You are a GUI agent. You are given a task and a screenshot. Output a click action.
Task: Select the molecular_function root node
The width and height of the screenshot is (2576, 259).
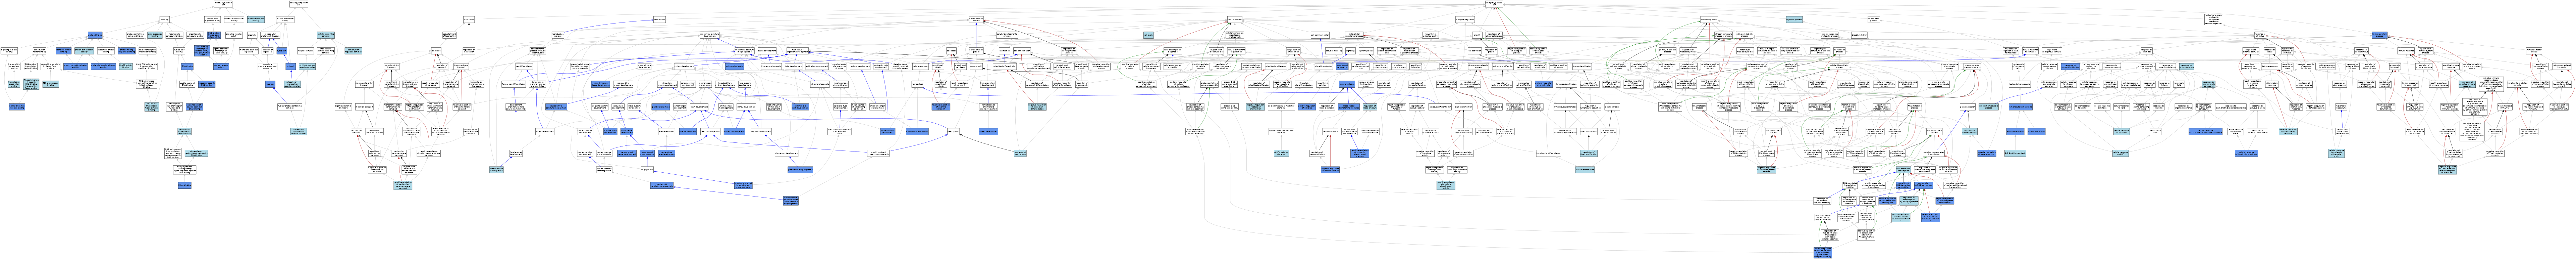click(223, 4)
